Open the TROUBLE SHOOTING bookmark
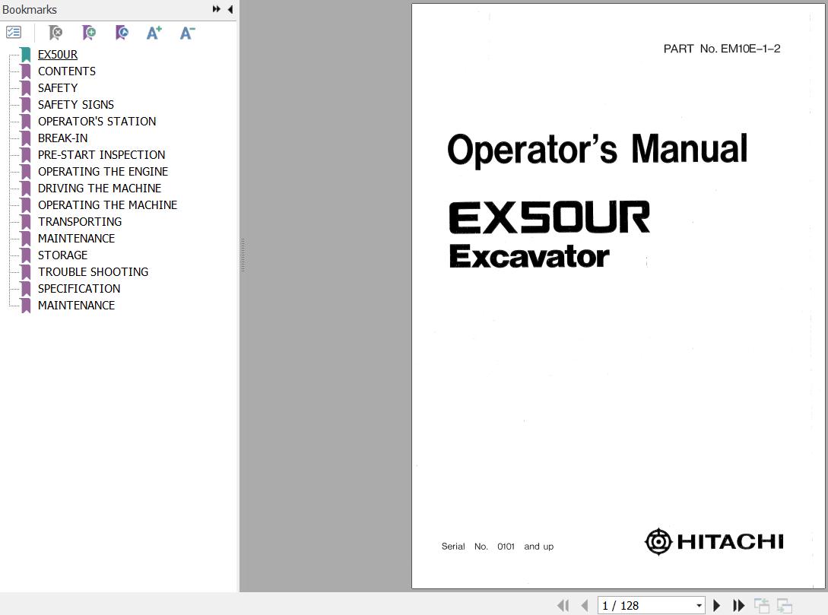Viewport: 828px width, 615px height. [x=93, y=272]
